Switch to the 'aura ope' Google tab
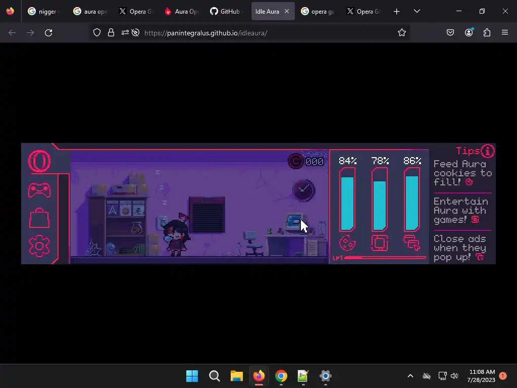517x388 pixels. coord(90,12)
